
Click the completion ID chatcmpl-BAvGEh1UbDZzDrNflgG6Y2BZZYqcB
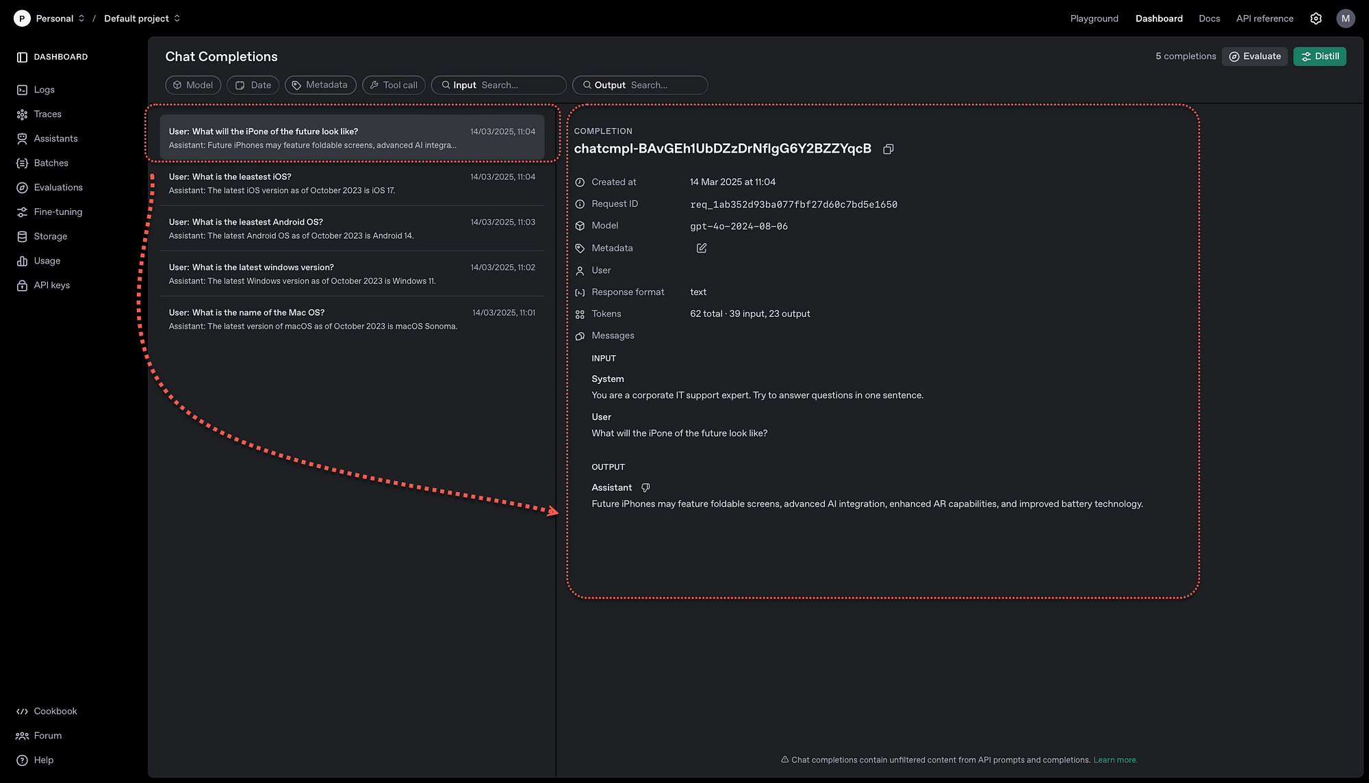pos(722,149)
